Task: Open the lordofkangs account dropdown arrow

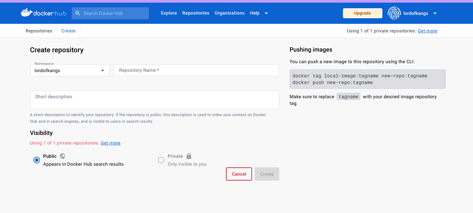Action: pyautogui.click(x=435, y=13)
